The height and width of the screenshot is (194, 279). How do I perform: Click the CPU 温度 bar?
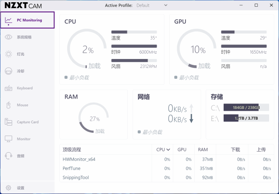[134, 32]
